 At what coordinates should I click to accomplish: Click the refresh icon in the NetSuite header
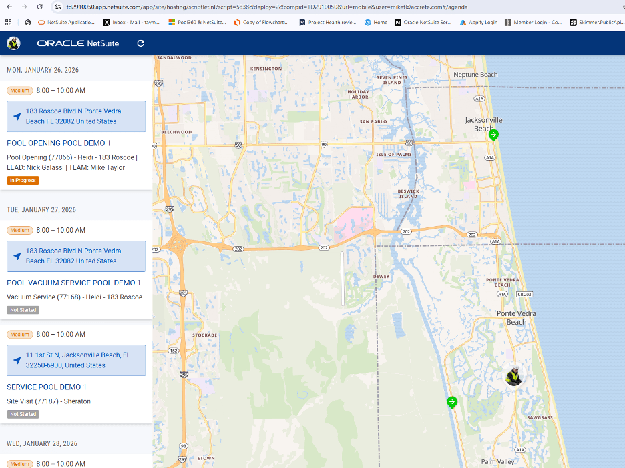tap(140, 43)
